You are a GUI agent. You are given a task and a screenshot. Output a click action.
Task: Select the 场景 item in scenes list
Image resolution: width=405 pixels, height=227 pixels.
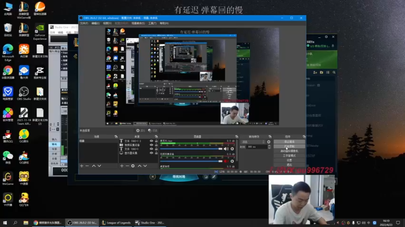point(98,141)
